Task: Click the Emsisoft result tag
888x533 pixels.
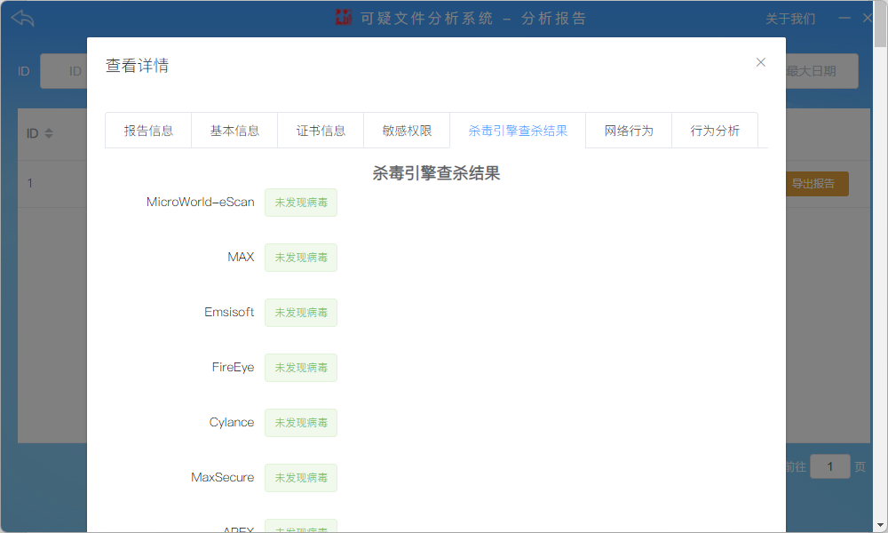Action: click(301, 313)
